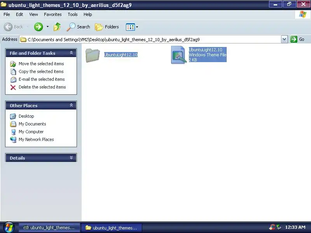Expand the Details panel
Screen dimensions: 311x233
click(72, 158)
